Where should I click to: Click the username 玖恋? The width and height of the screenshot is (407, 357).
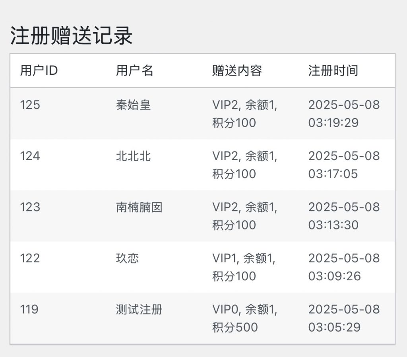[x=128, y=258]
